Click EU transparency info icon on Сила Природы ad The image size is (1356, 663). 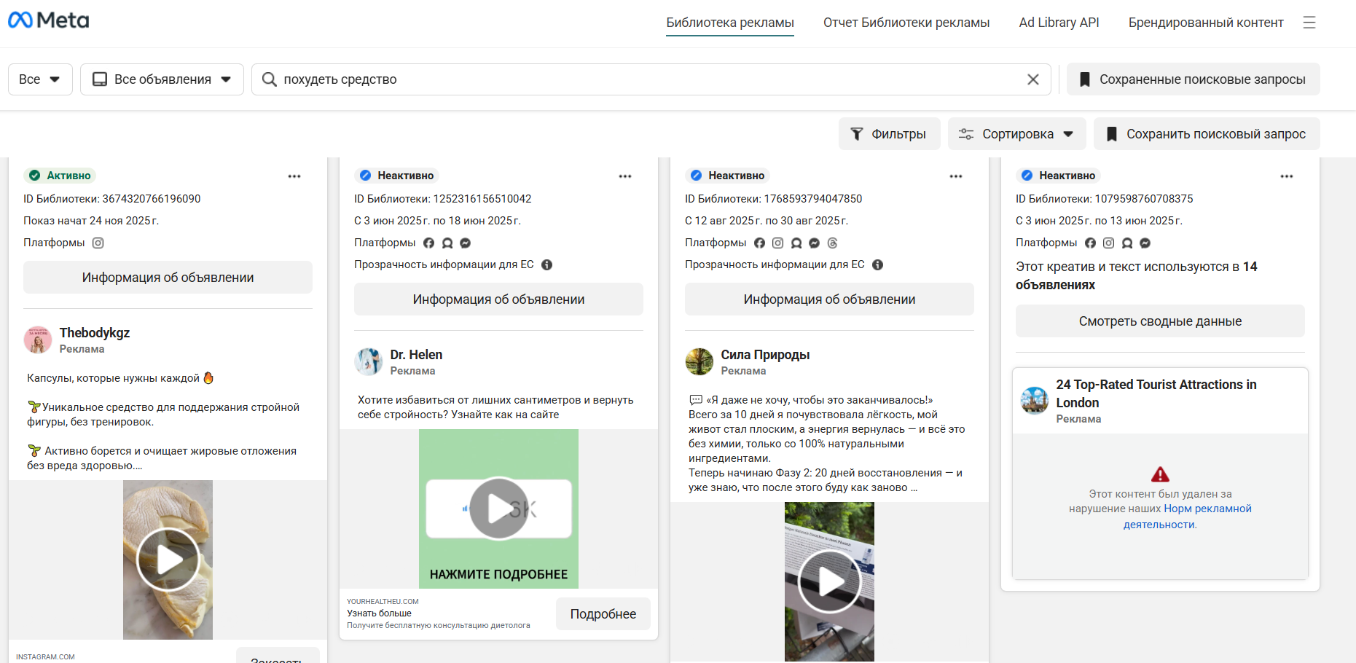[877, 265]
